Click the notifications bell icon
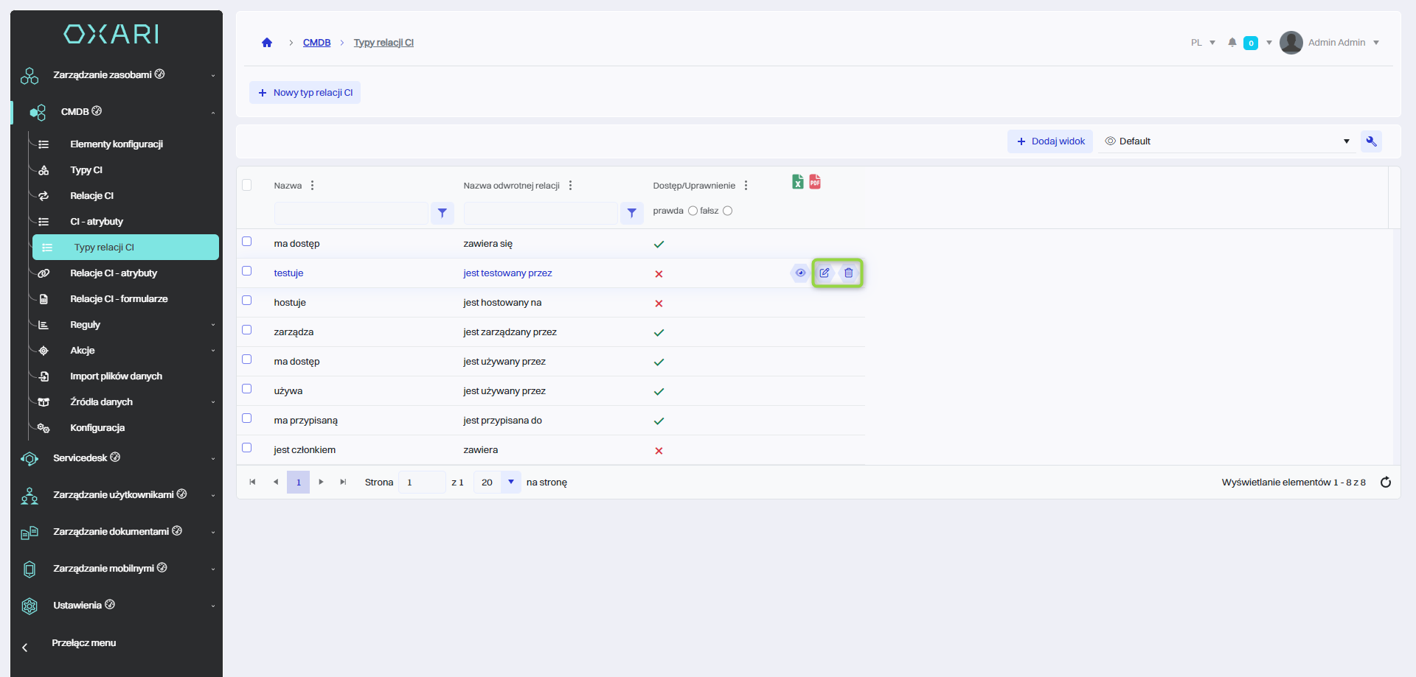The width and height of the screenshot is (1416, 677). pos(1232,43)
